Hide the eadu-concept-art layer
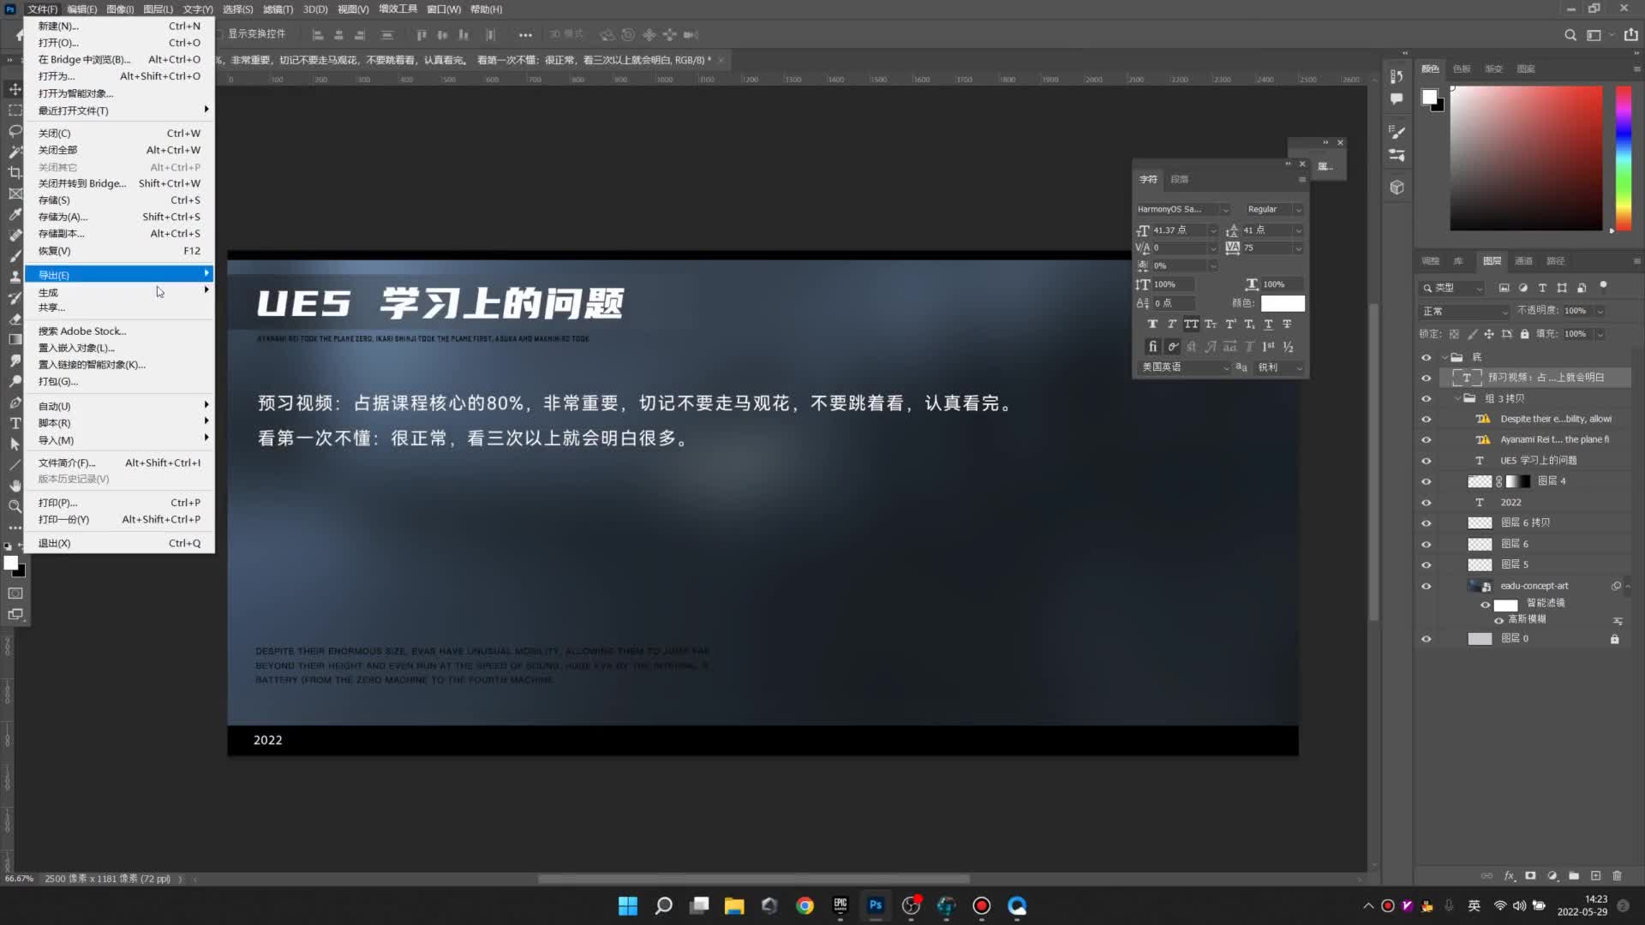The image size is (1645, 925). (1426, 587)
